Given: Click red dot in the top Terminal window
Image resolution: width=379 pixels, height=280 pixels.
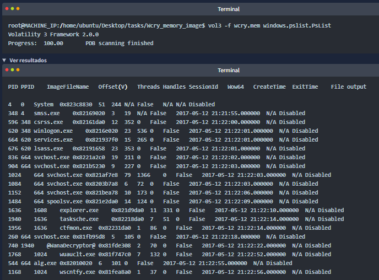Looking at the screenshot, I should tap(7, 9).
